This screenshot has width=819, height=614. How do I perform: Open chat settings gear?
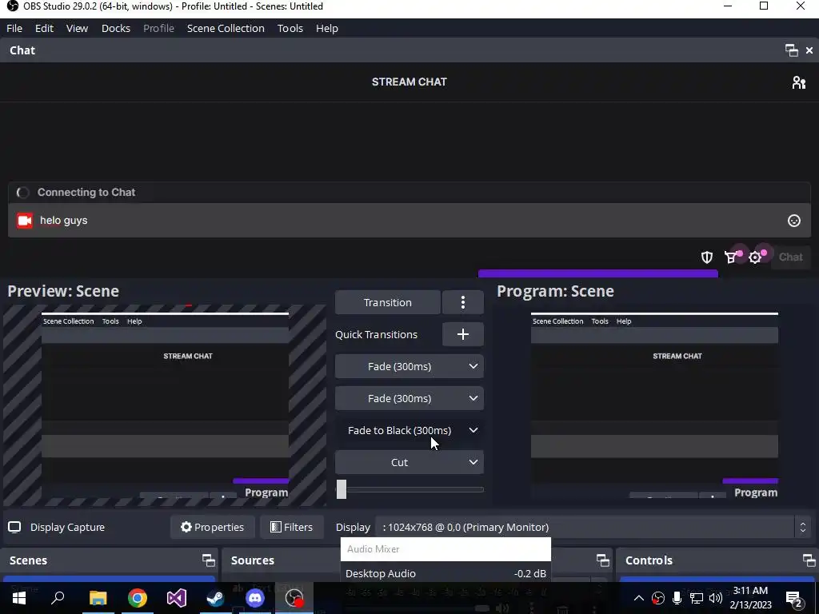coord(755,257)
